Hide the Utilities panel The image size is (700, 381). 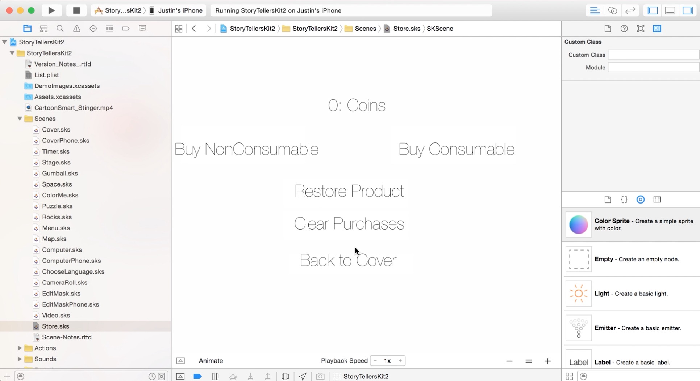688,10
